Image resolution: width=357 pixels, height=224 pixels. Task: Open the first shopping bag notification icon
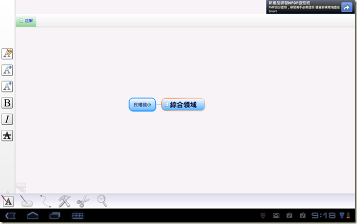coord(289,215)
